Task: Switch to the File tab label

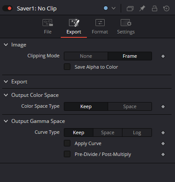Action: 48,32
